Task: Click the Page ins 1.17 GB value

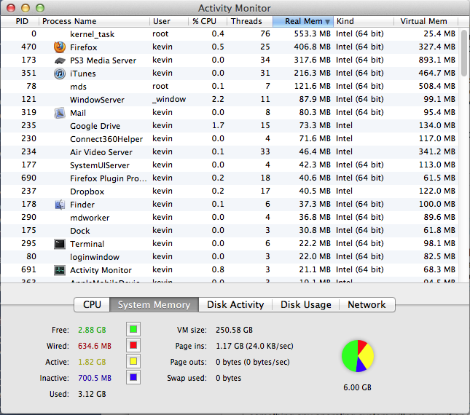Action: (254, 346)
